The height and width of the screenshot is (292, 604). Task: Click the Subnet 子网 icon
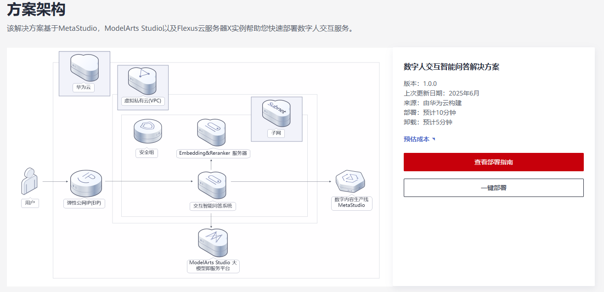point(276,113)
